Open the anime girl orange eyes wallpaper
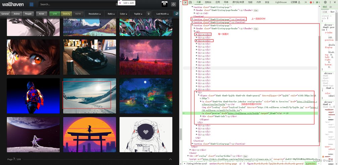Image resolution: width=338 pixels, height=165 pixels. coord(33,57)
